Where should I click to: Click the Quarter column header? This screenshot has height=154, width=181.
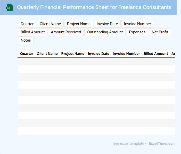[27, 54]
